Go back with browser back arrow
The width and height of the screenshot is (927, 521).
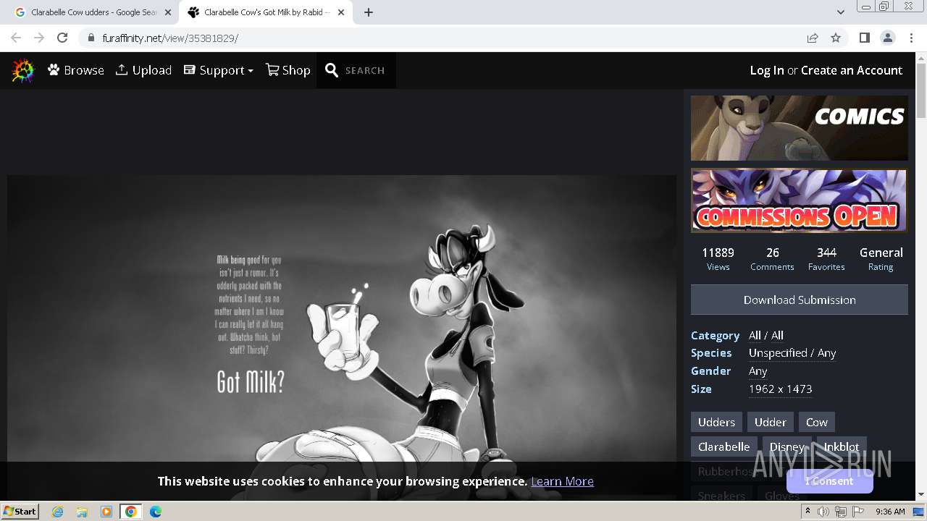point(16,38)
